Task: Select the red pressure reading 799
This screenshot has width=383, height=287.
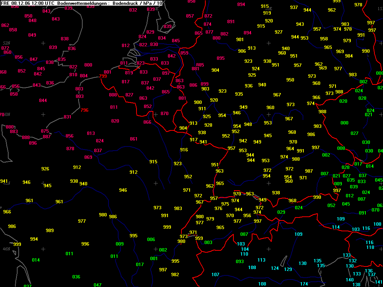Action: [x=103, y=77]
